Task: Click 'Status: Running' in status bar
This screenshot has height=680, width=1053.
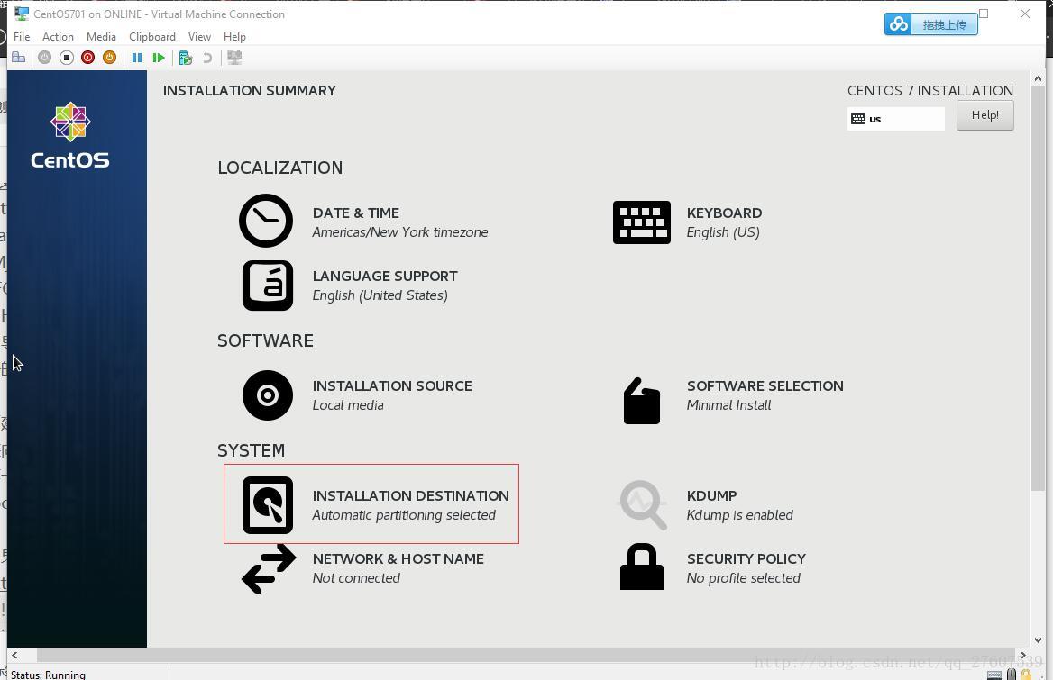Action: (x=49, y=675)
